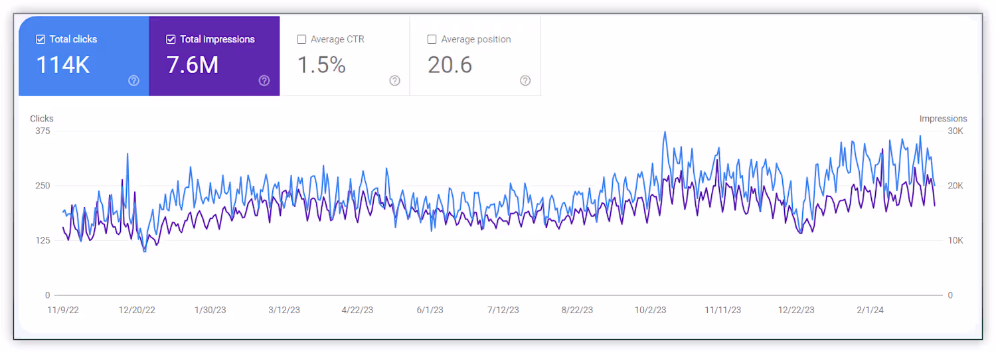Select the 7.6M impressions value
Viewport: 996px width, 353px height.
pos(193,65)
